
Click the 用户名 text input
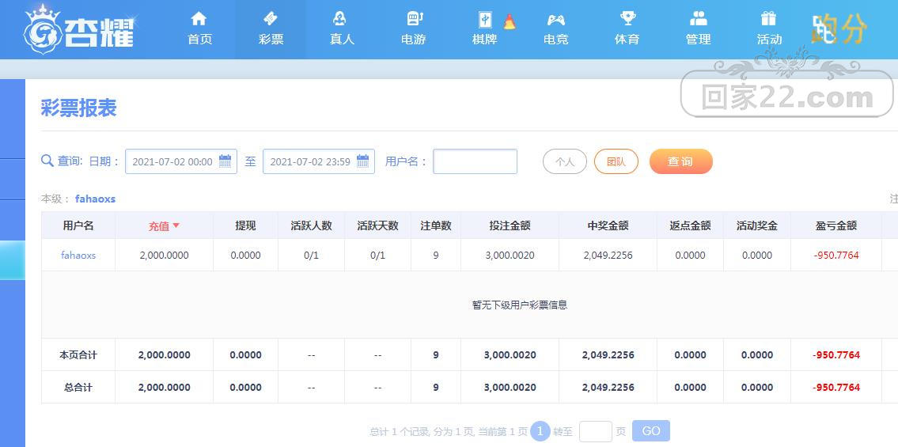475,161
